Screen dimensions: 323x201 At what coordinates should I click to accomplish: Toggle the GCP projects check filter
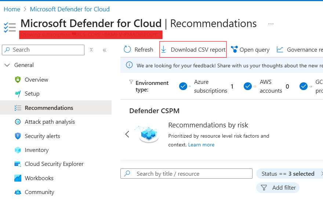(x=304, y=86)
